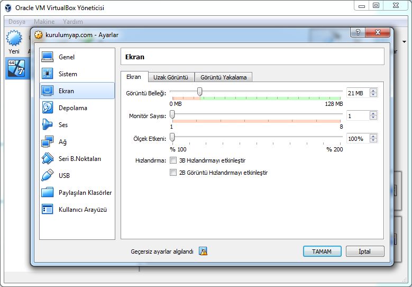Image resolution: width=412 pixels, height=287 pixels.
Task: Open the Makine menu
Action: coord(44,22)
